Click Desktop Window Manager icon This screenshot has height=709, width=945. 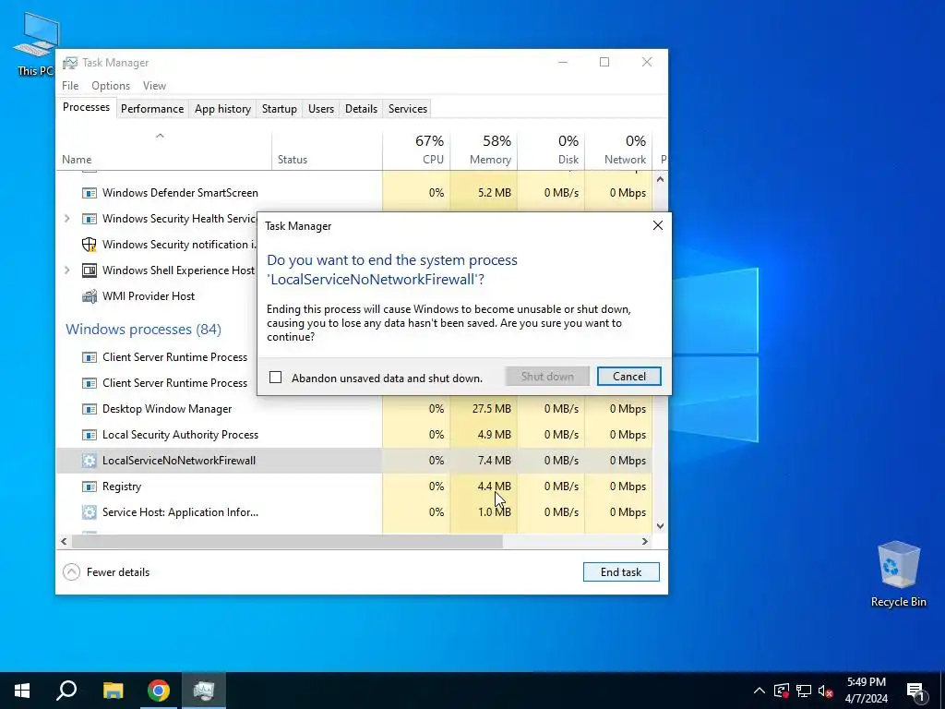click(90, 409)
